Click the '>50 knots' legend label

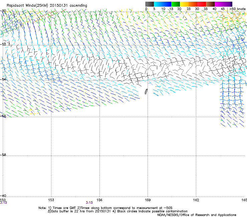[x=238, y=9]
